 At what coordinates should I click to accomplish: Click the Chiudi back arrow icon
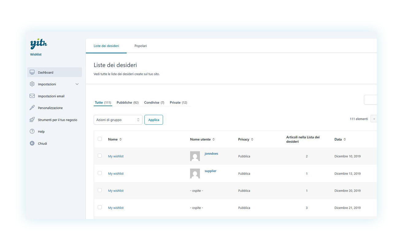pos(32,143)
